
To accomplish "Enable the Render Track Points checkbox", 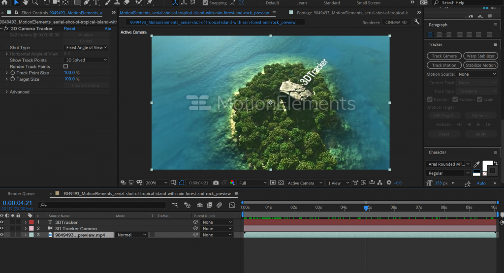I will click(65, 66).
